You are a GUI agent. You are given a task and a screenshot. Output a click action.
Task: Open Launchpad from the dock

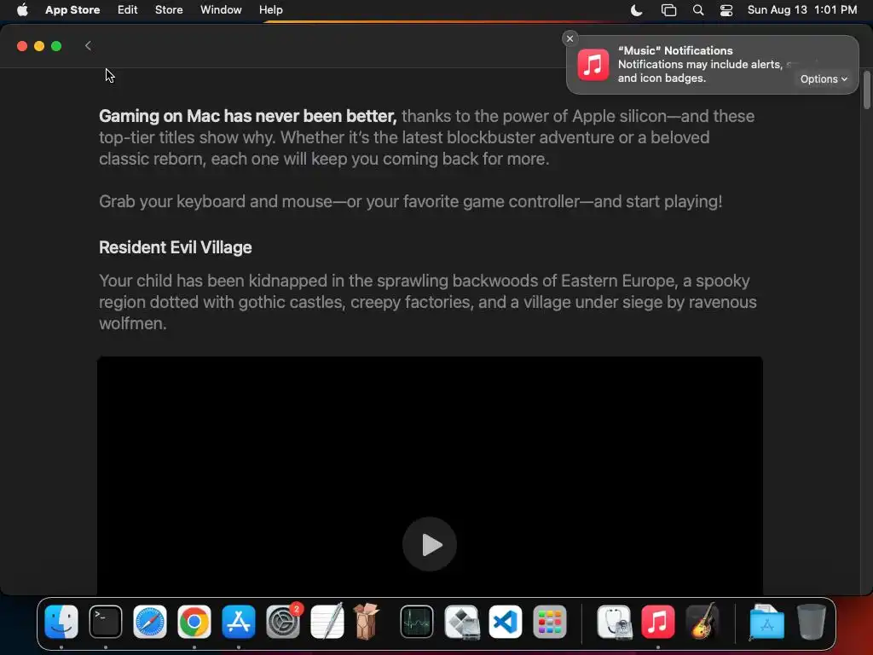click(x=550, y=622)
